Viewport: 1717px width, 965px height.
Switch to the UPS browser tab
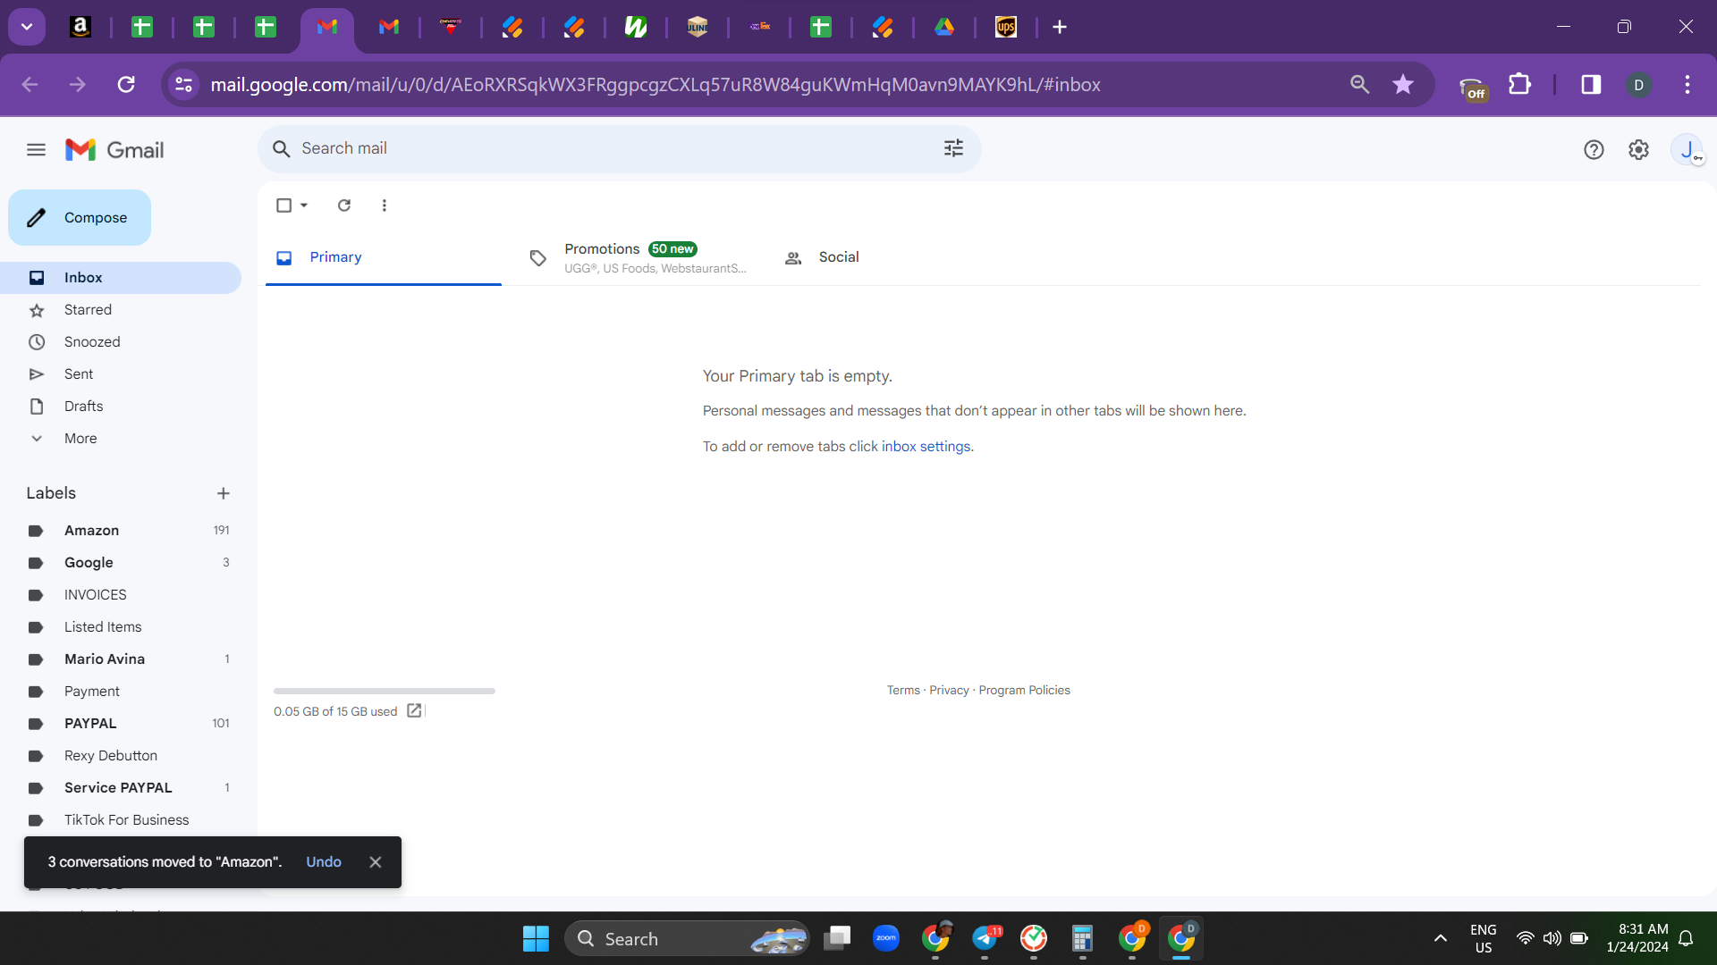tap(1006, 27)
